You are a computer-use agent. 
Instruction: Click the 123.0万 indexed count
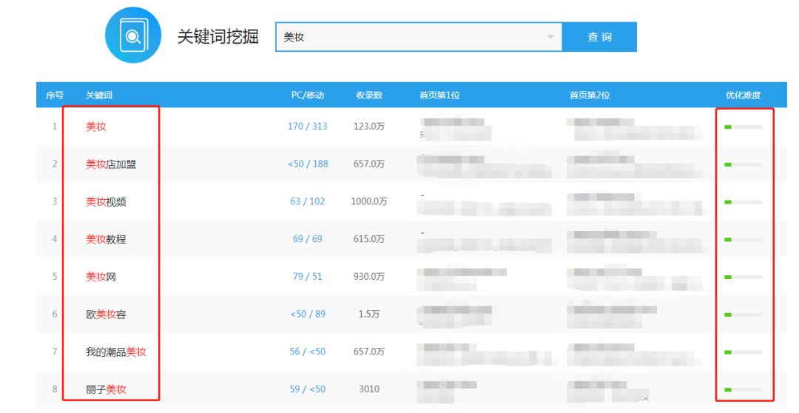click(x=369, y=127)
